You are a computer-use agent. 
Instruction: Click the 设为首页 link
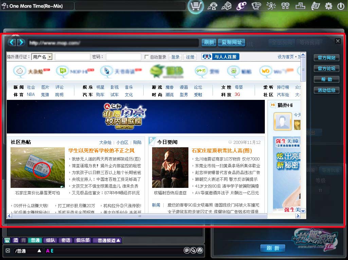(286, 57)
